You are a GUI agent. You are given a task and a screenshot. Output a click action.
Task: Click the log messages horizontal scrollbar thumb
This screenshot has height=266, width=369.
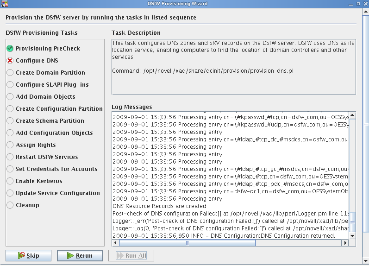188,243
